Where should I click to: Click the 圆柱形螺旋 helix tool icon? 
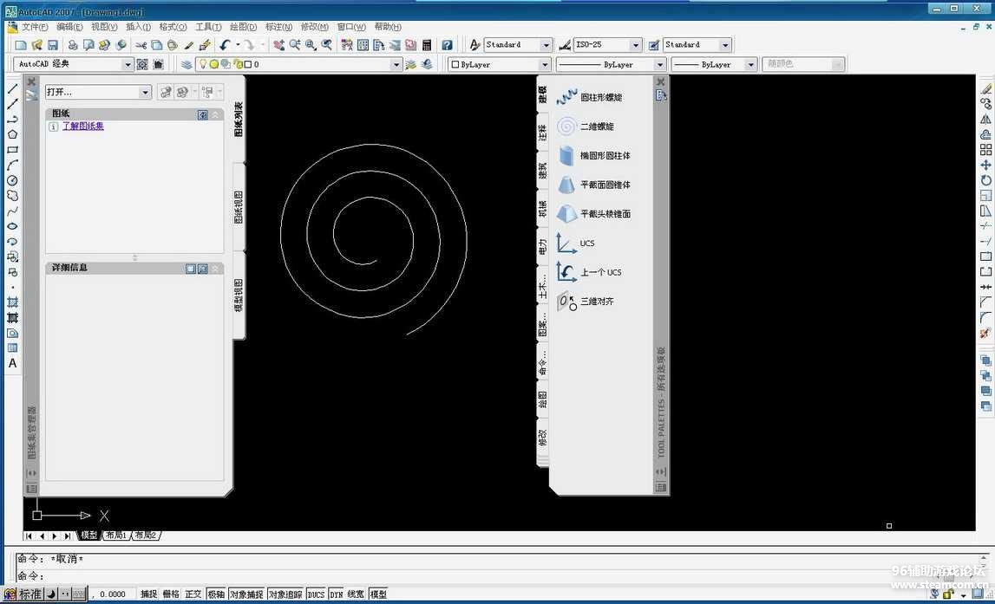(x=567, y=98)
